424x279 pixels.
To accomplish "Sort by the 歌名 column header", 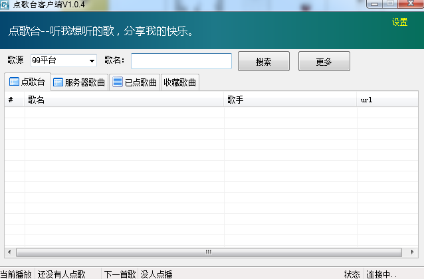I will click(x=124, y=100).
